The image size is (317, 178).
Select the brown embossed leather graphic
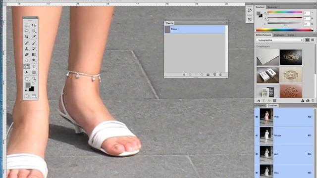(291, 91)
